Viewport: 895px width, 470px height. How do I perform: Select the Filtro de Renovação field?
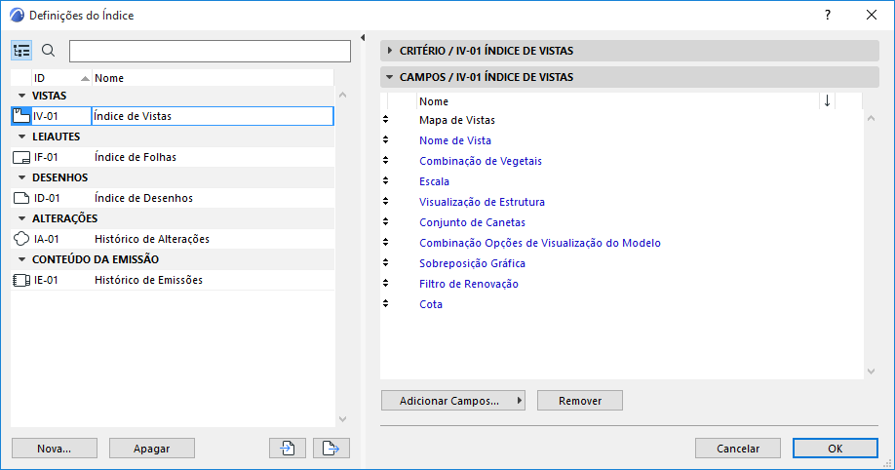(468, 284)
